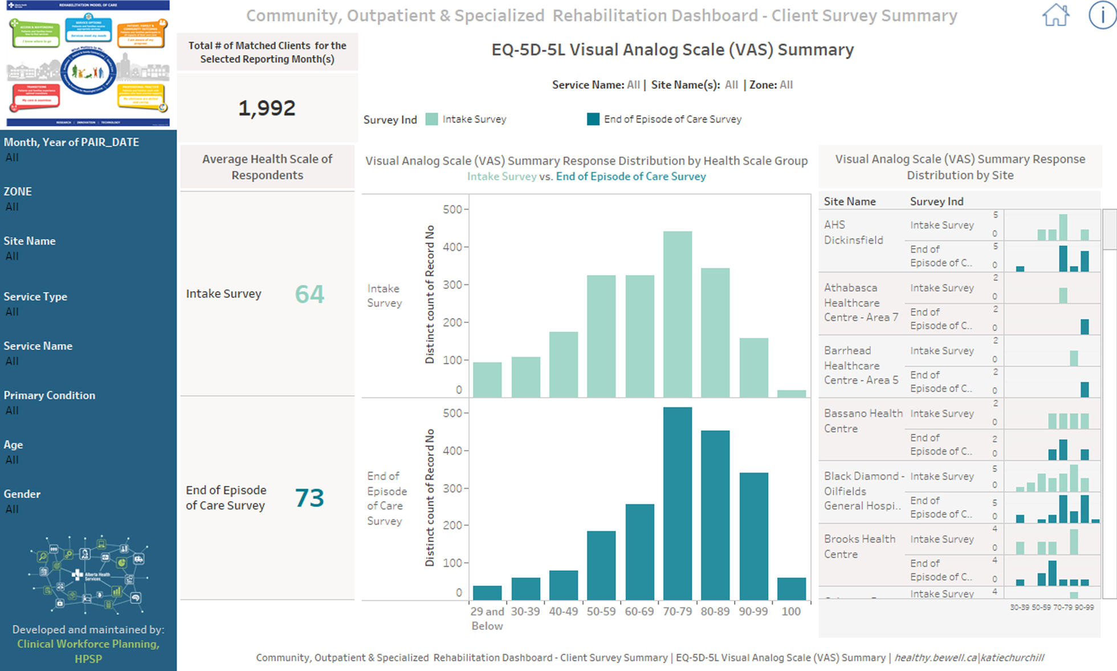This screenshot has height=671, width=1117.
Task: Click the Alberta Health Services network logo
Action: click(x=88, y=574)
